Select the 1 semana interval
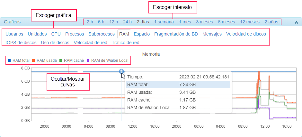This screenshot has height=137, width=302. pyautogui.click(x=164, y=22)
